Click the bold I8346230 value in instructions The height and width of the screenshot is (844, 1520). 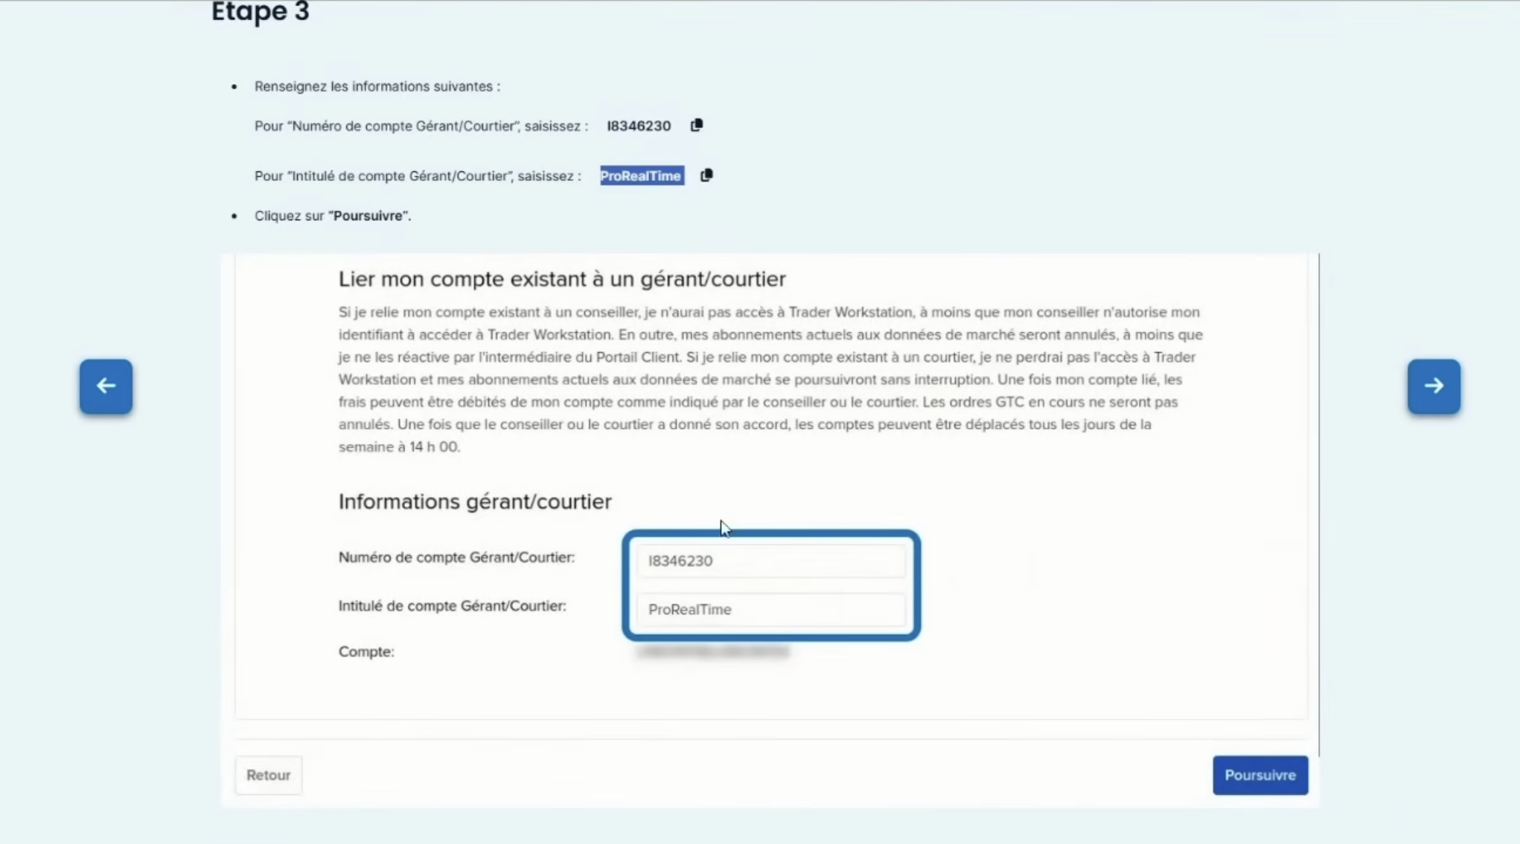(x=638, y=126)
